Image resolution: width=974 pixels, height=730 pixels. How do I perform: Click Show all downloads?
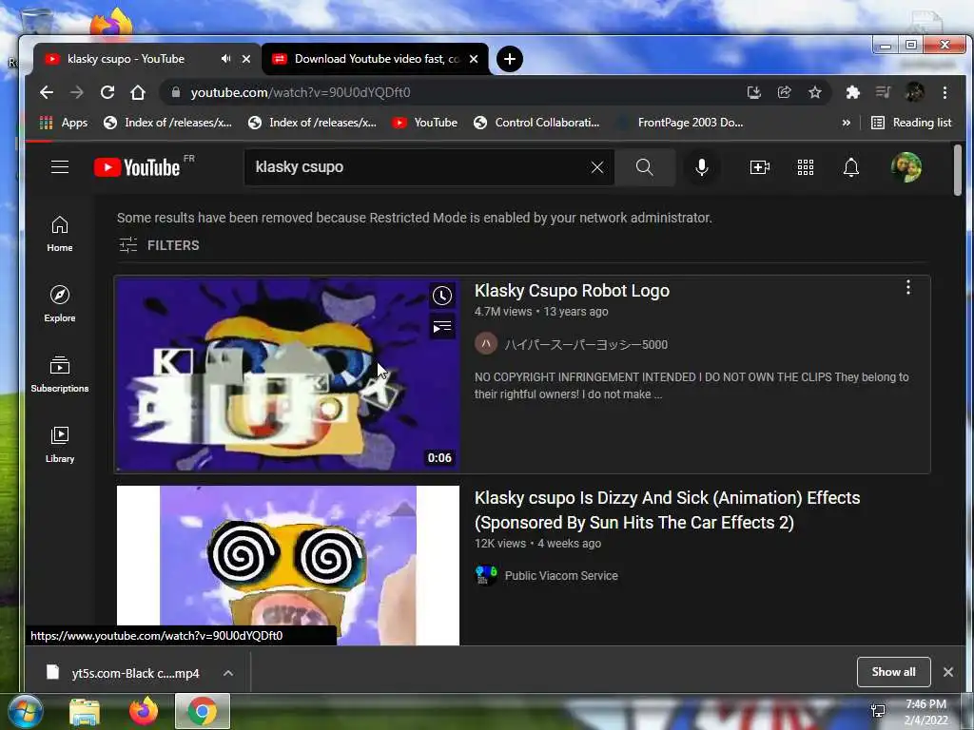click(x=893, y=672)
